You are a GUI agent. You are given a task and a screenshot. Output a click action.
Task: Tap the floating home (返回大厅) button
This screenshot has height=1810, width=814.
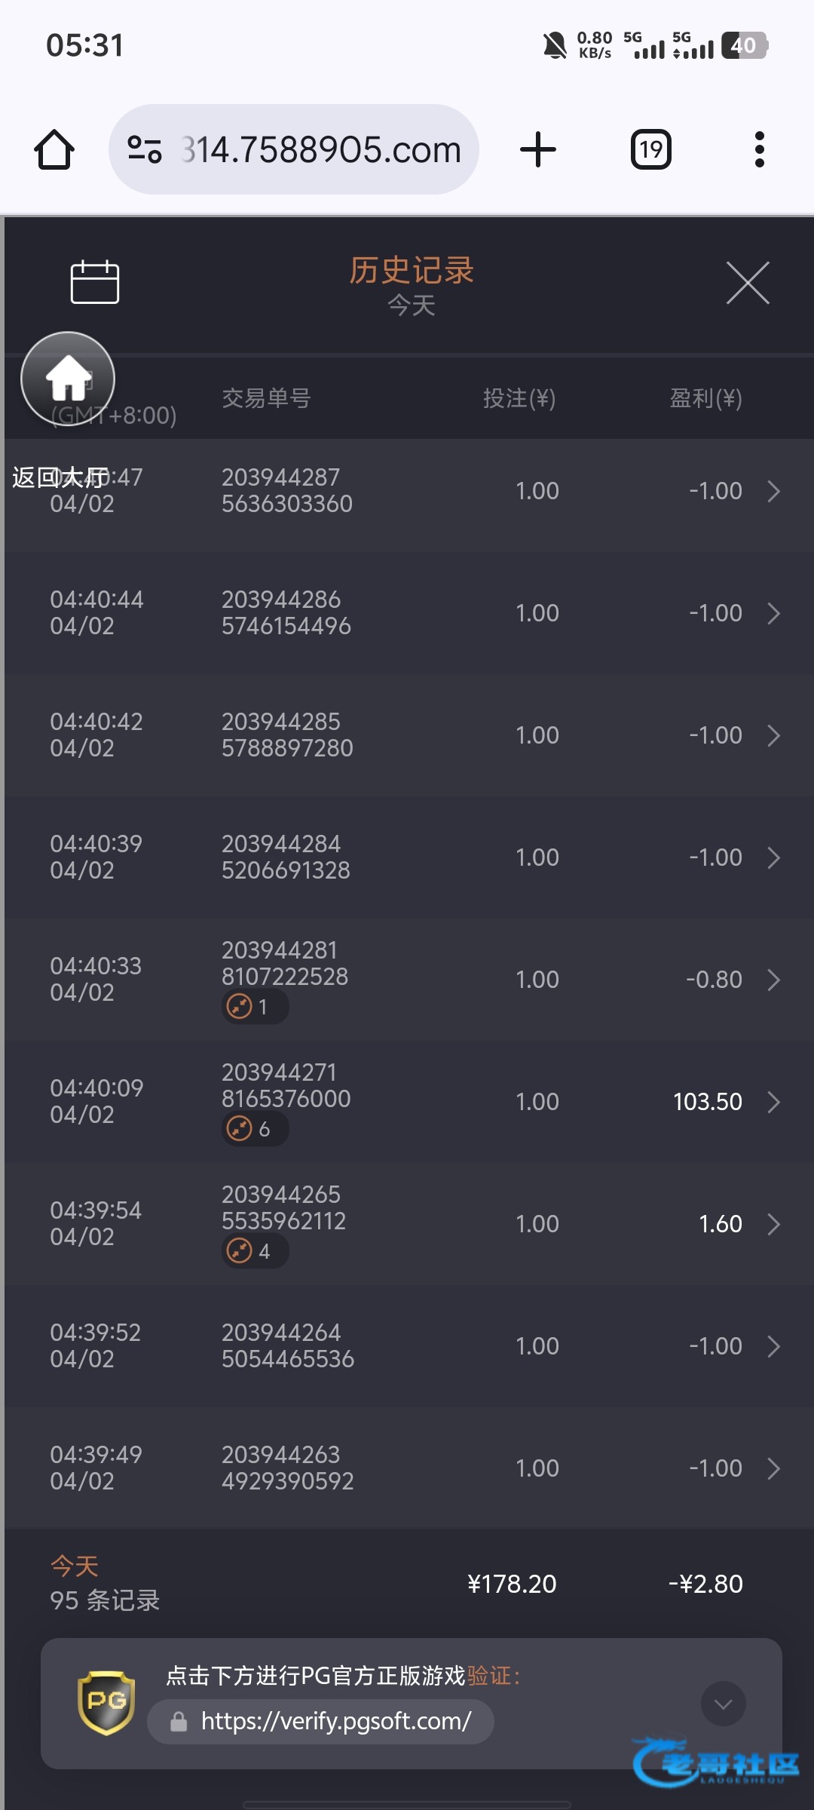(x=68, y=379)
